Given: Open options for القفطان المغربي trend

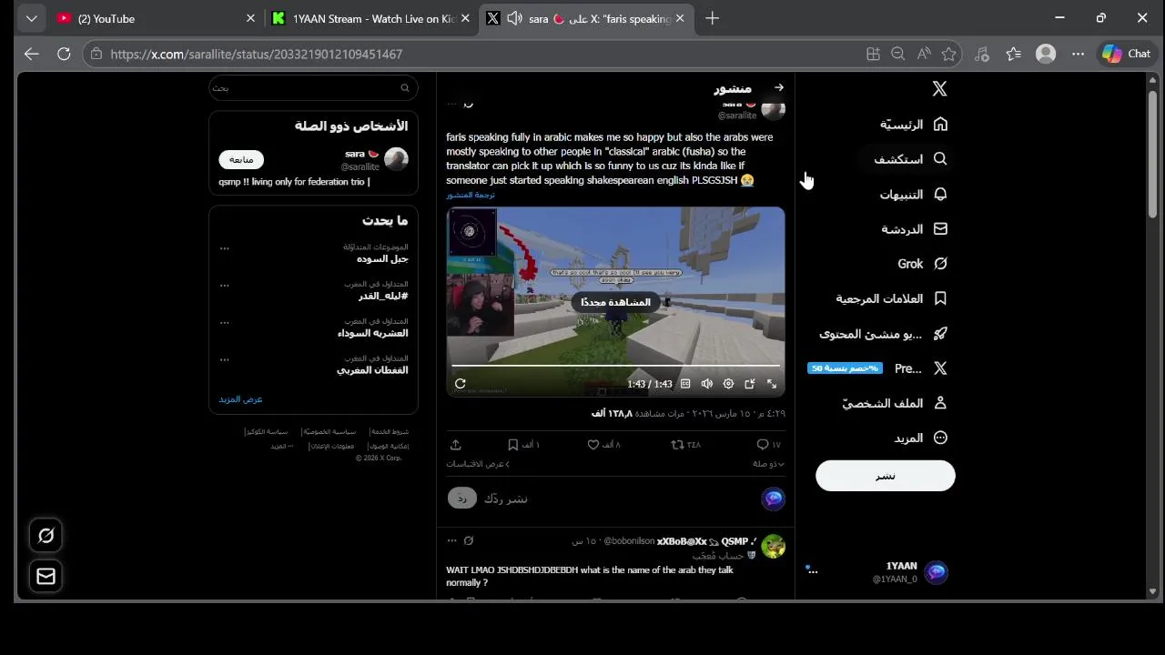Looking at the screenshot, I should click(225, 359).
